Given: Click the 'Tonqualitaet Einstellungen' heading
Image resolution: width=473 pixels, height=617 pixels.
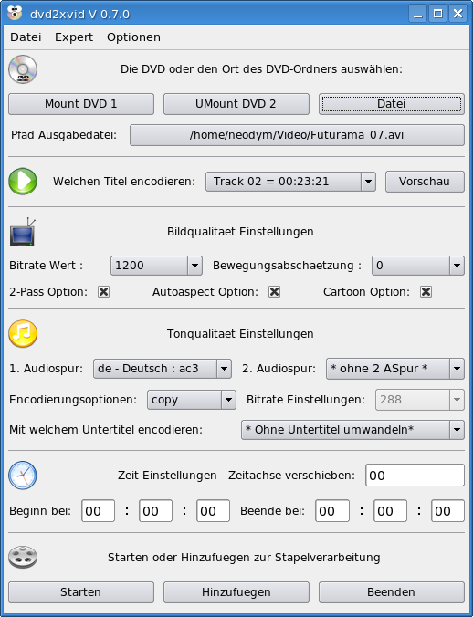Looking at the screenshot, I should 240,334.
